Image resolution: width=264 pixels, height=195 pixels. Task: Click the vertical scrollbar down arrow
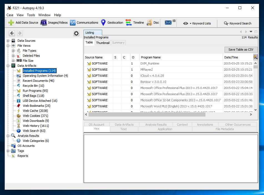[255, 110]
